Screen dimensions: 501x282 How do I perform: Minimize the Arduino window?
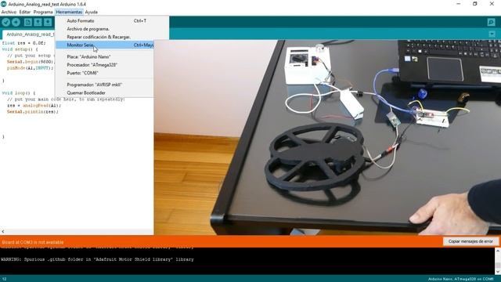tap(459, 4)
